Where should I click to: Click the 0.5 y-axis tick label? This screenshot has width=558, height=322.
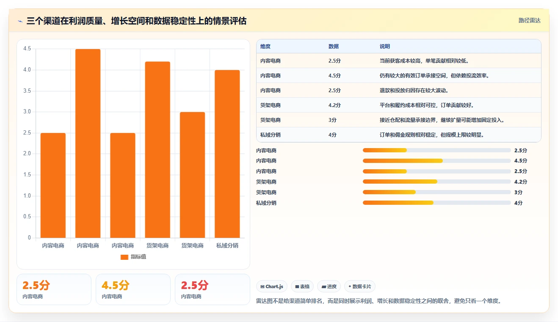pyautogui.click(x=27, y=217)
